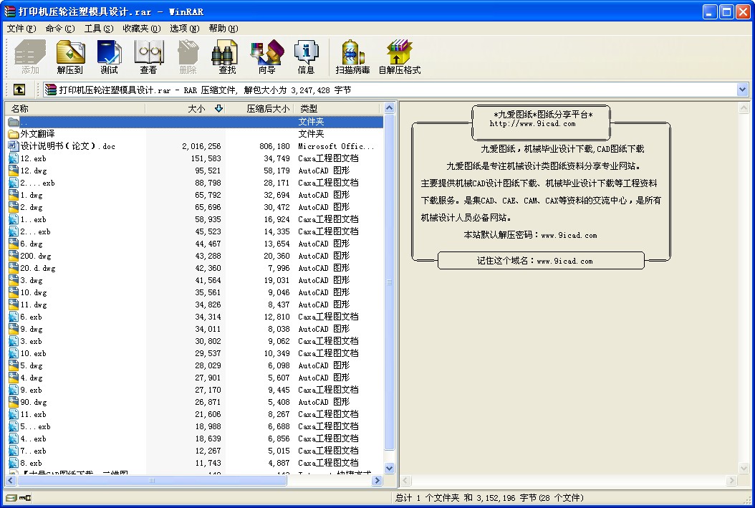The width and height of the screenshot is (755, 508).
Task: Open the 帮助(H) menu
Action: (x=223, y=29)
